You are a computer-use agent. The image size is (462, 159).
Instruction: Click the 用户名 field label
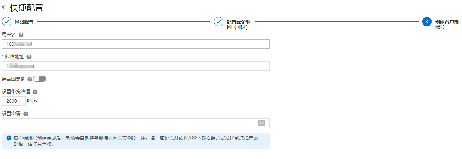[9, 35]
